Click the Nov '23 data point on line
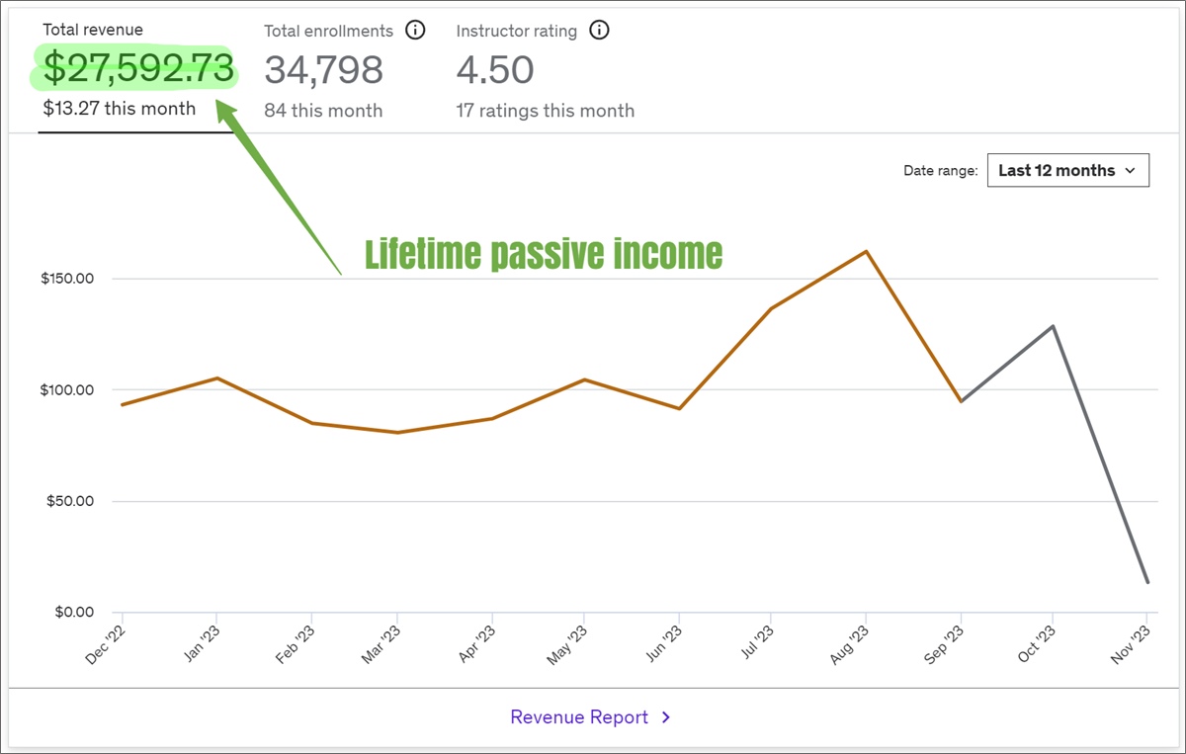The width and height of the screenshot is (1186, 754). [1147, 582]
